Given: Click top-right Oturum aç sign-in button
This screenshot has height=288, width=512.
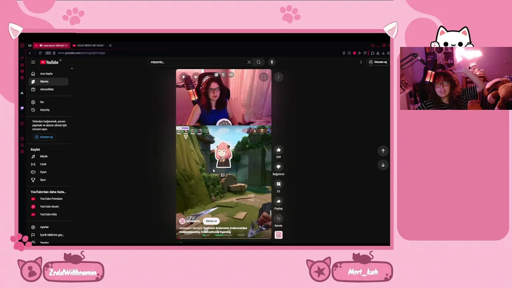Looking at the screenshot, I should click(x=378, y=62).
